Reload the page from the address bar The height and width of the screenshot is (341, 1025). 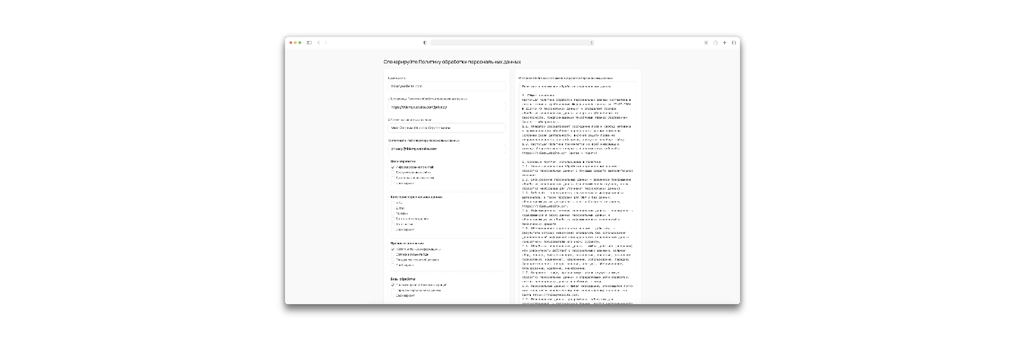[x=591, y=42]
